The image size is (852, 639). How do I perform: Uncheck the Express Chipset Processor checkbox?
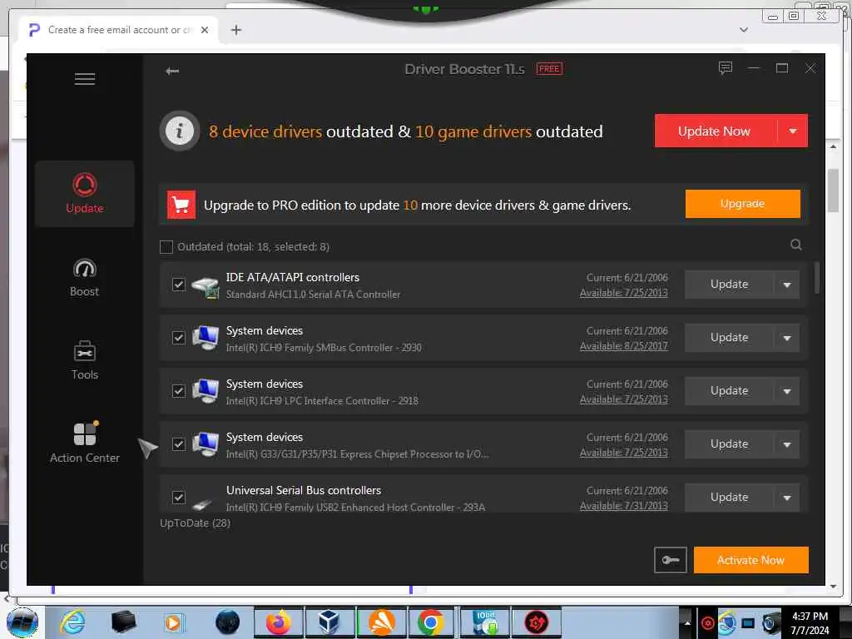(x=178, y=444)
